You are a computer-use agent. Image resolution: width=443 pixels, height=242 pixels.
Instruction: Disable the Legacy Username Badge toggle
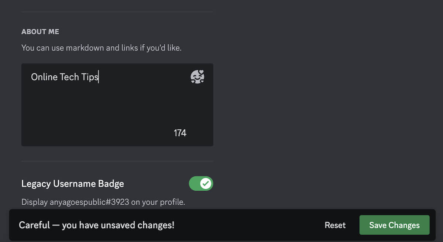click(x=201, y=183)
